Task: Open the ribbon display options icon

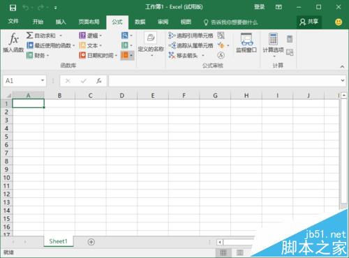Action: coord(279,7)
